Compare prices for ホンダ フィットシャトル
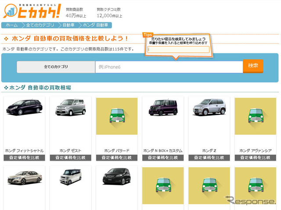Screen dimensions: 281x210 [25, 157]
